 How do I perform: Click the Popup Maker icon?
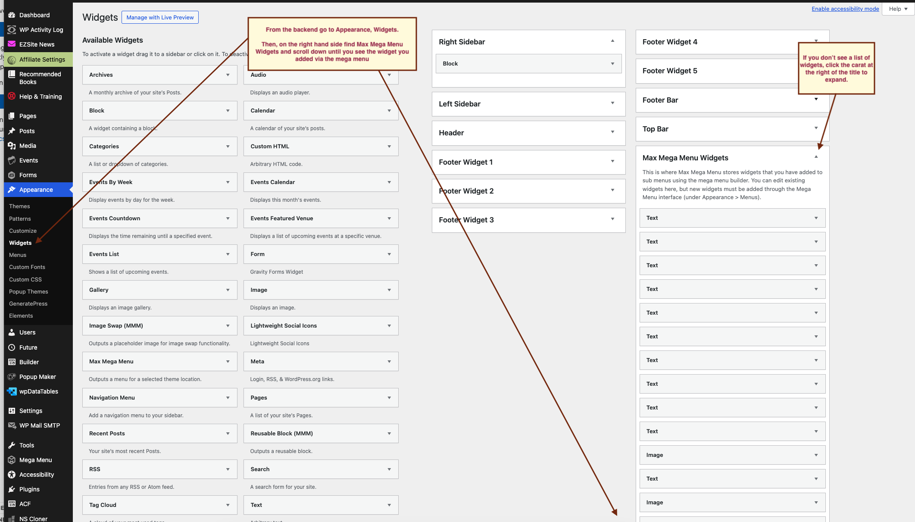[12, 377]
